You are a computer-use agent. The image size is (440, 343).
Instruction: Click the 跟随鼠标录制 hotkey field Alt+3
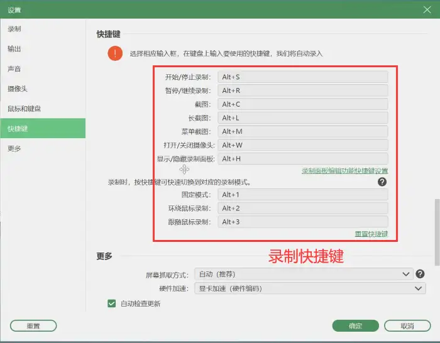tap(303, 222)
